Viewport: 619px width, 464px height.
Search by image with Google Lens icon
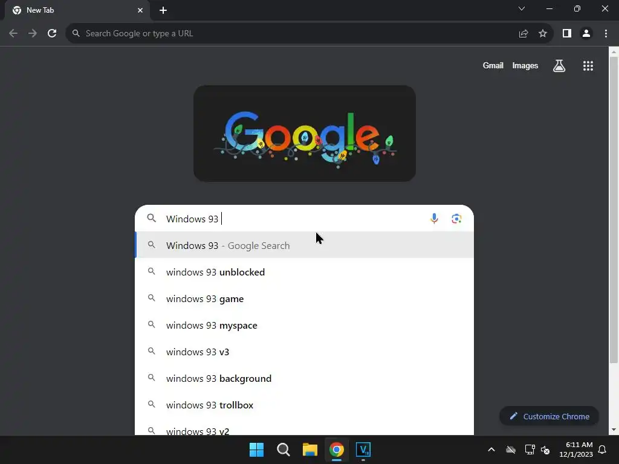pyautogui.click(x=456, y=219)
